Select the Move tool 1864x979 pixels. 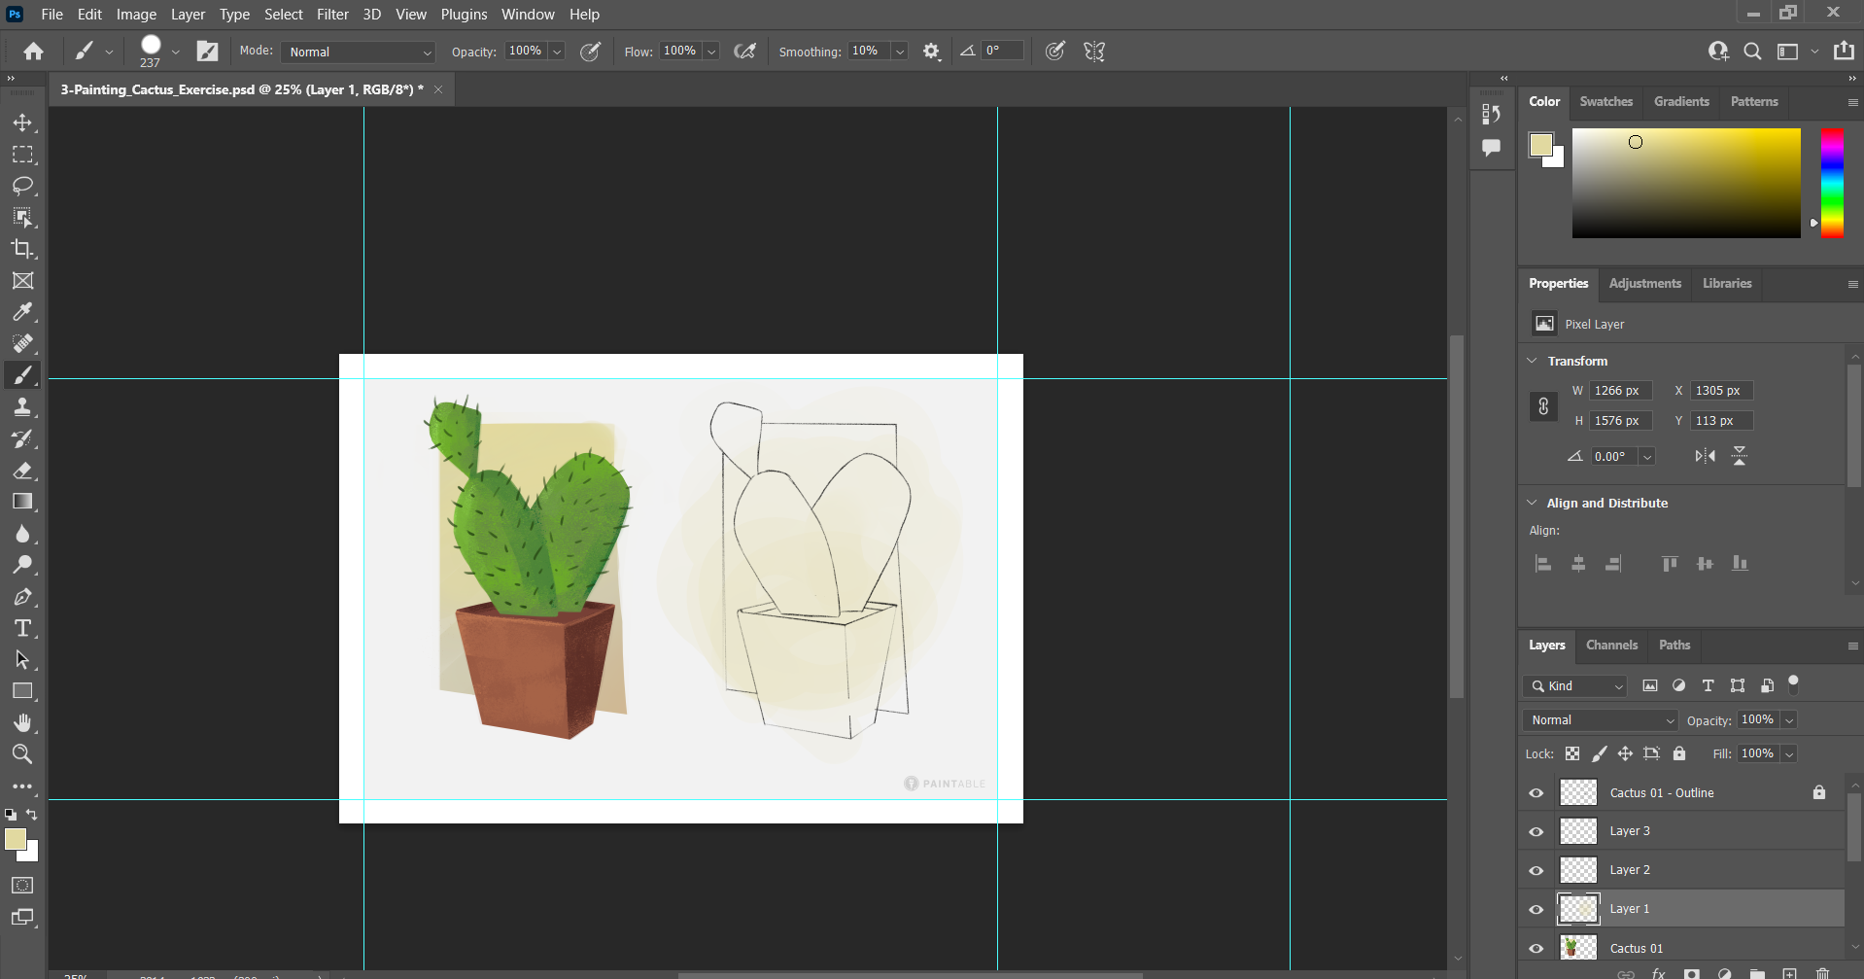click(24, 122)
